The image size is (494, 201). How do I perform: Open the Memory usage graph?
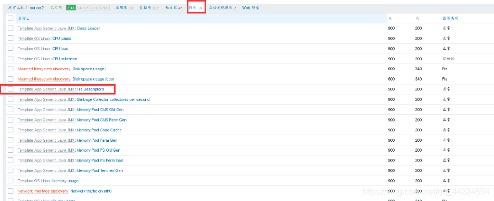65,181
